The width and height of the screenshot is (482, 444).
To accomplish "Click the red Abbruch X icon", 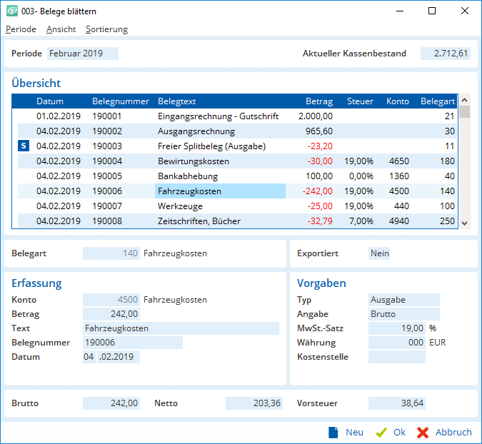I will pos(423,432).
